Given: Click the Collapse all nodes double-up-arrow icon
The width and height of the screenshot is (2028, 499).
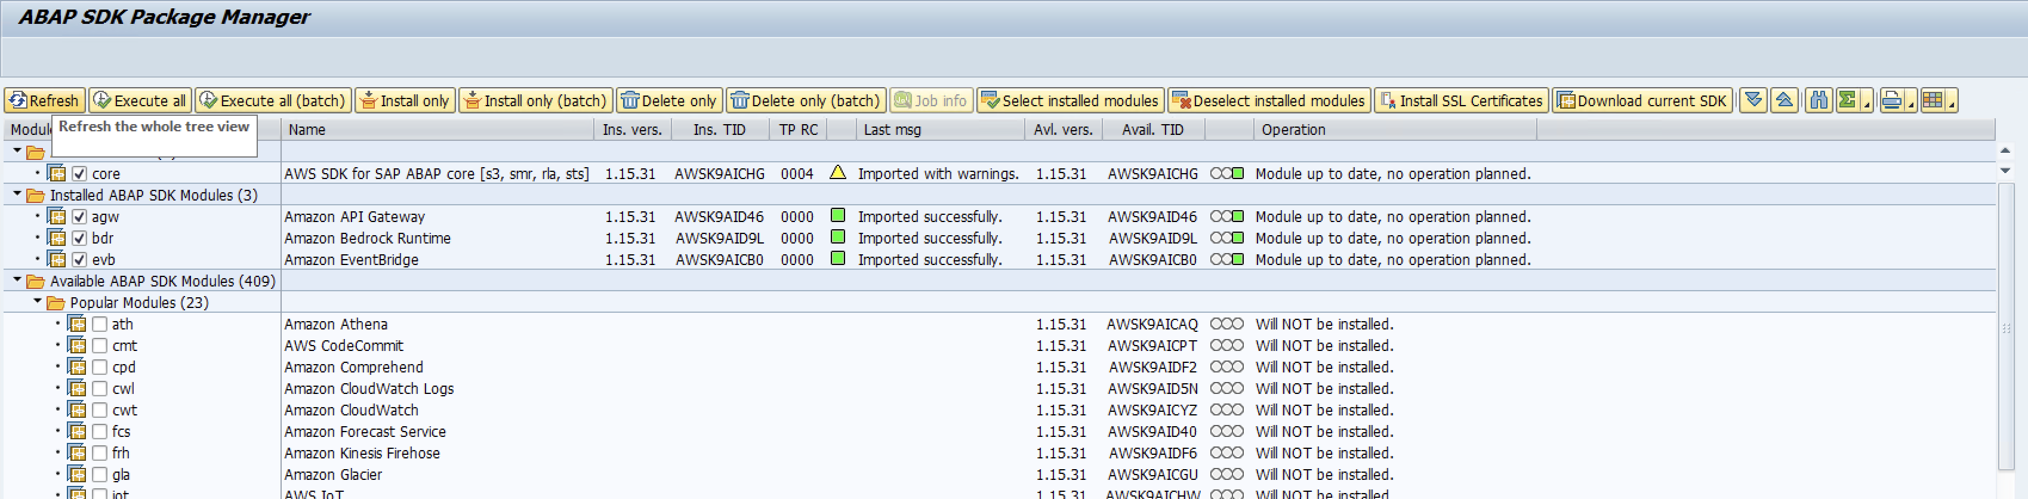Looking at the screenshot, I should click(1784, 100).
